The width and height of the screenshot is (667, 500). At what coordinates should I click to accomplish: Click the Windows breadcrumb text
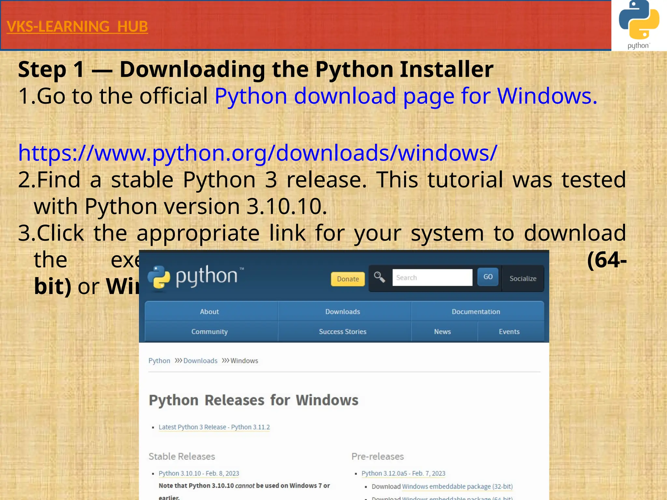[244, 361]
